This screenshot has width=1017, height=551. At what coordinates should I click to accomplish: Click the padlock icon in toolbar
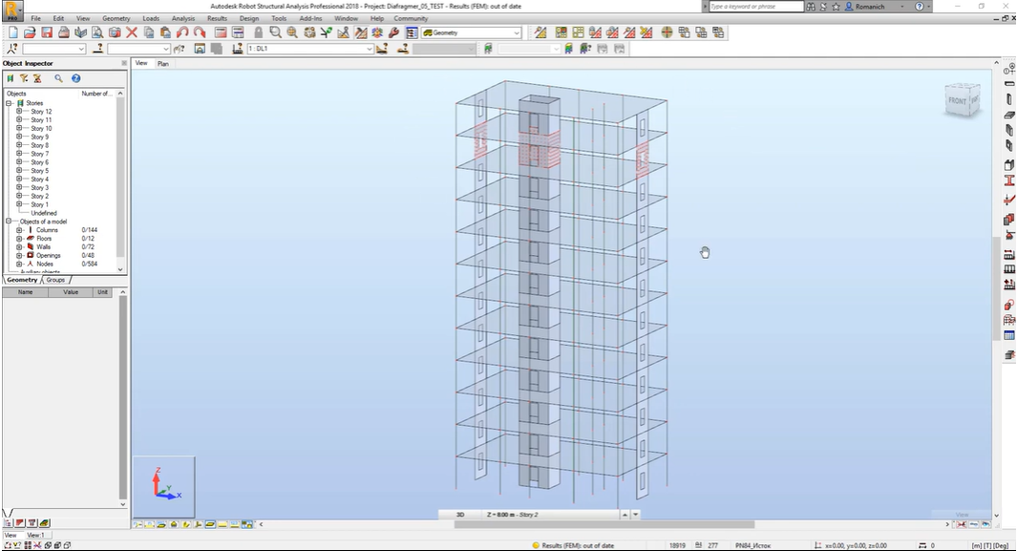pyautogui.click(x=258, y=32)
